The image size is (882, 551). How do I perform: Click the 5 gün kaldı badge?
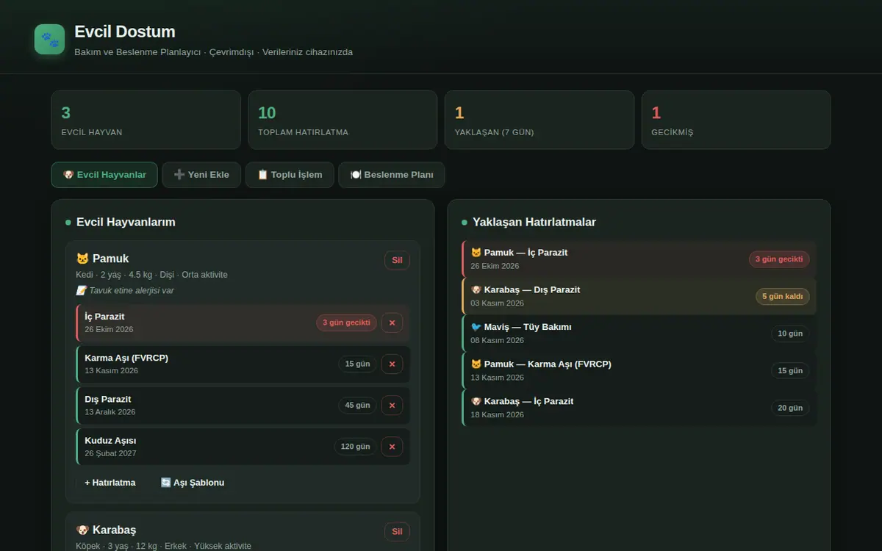tap(783, 296)
